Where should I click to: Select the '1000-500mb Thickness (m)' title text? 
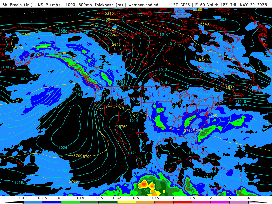(x=94, y=5)
